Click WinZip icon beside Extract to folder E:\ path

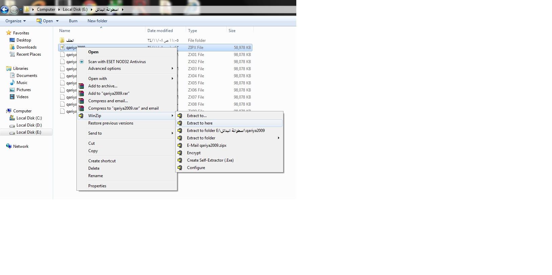tap(180, 131)
